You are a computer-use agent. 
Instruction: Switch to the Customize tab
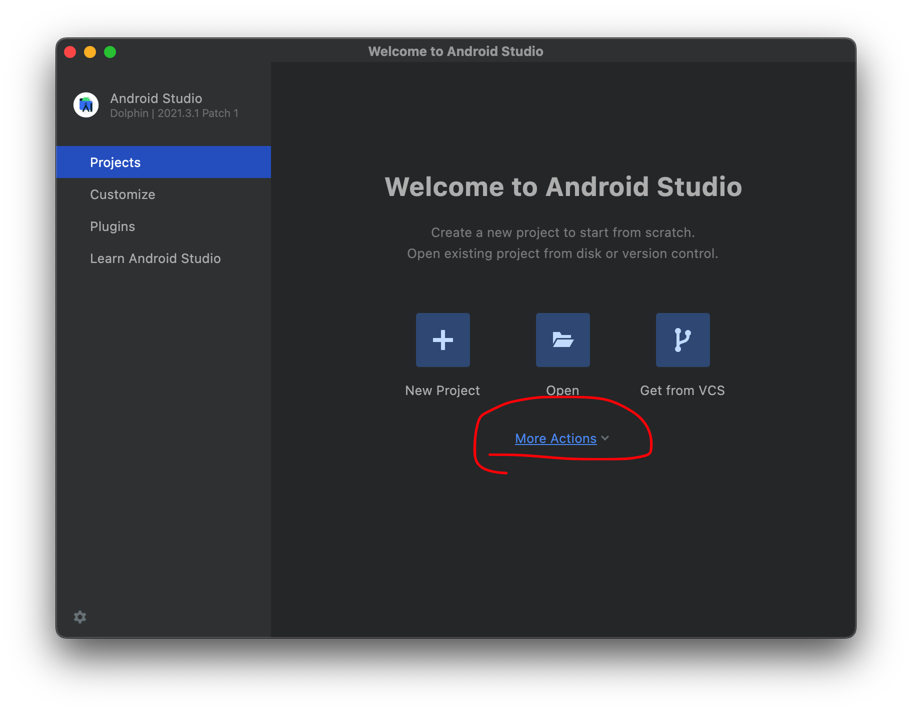click(x=163, y=194)
